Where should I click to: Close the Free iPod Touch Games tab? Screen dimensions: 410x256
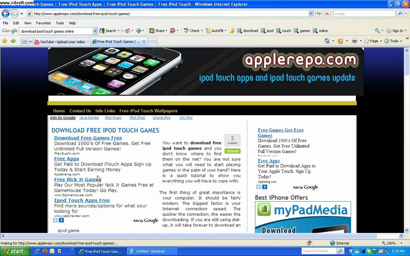tap(144, 42)
